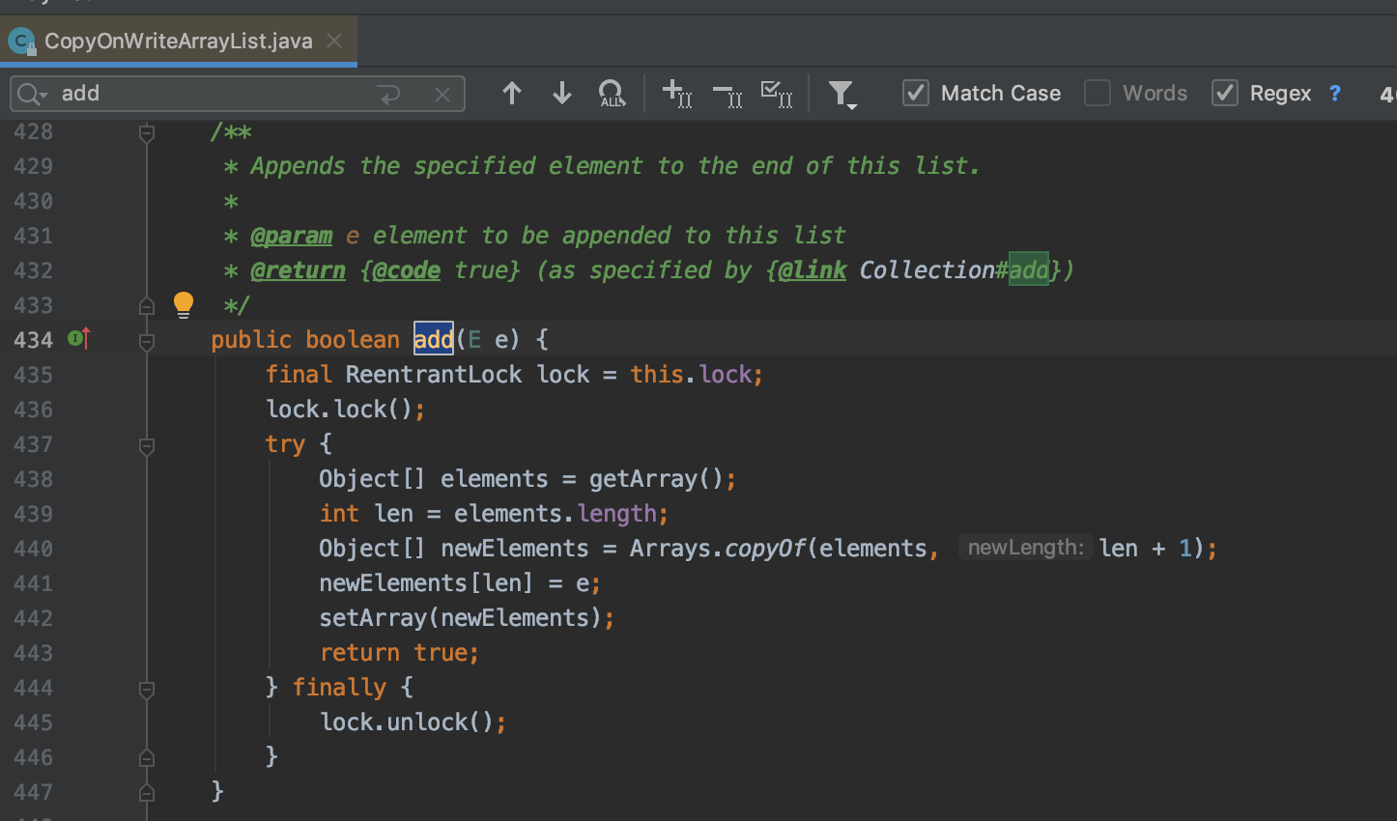Viewport: 1397px width, 821px height.
Task: Collapse the Javadoc comment at line 428
Action: click(147, 132)
